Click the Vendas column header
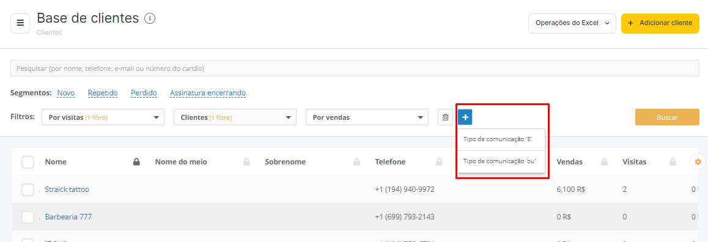This screenshot has height=242, width=708. click(570, 161)
